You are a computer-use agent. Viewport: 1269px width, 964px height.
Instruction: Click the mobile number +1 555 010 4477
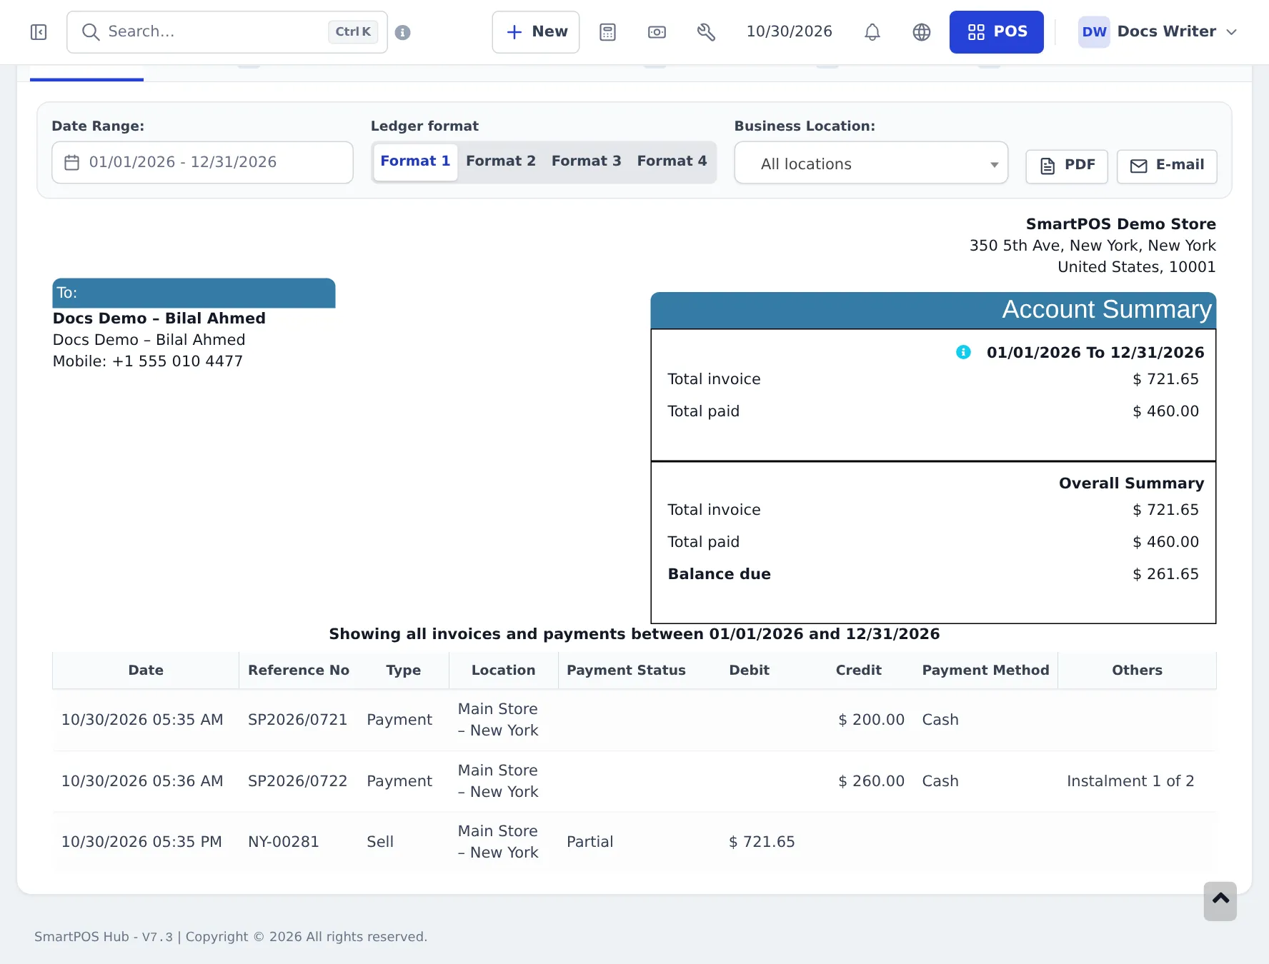[177, 361]
